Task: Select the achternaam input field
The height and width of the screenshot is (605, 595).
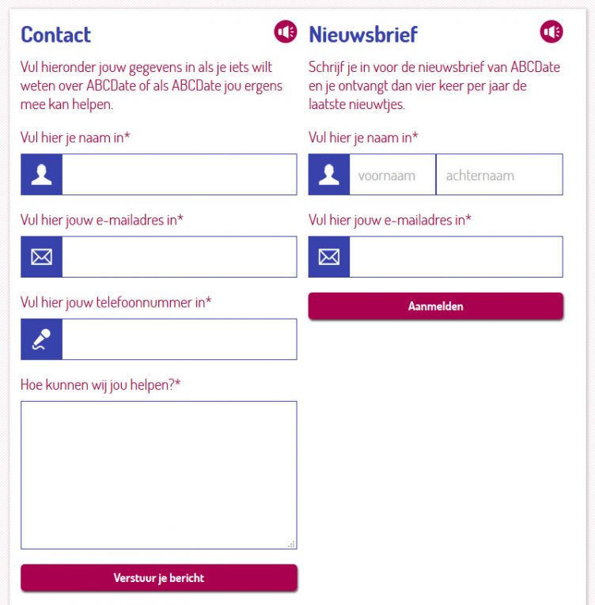Action: click(x=499, y=175)
